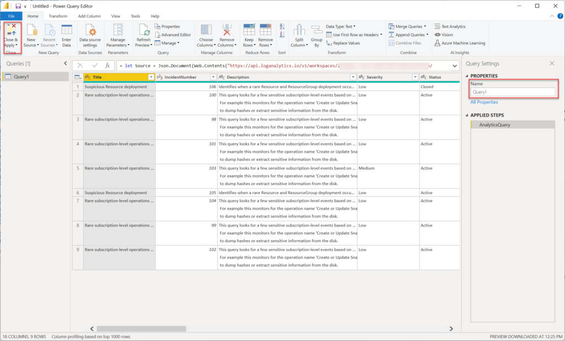
Task: Click the Merge Queries button
Action: click(x=407, y=26)
